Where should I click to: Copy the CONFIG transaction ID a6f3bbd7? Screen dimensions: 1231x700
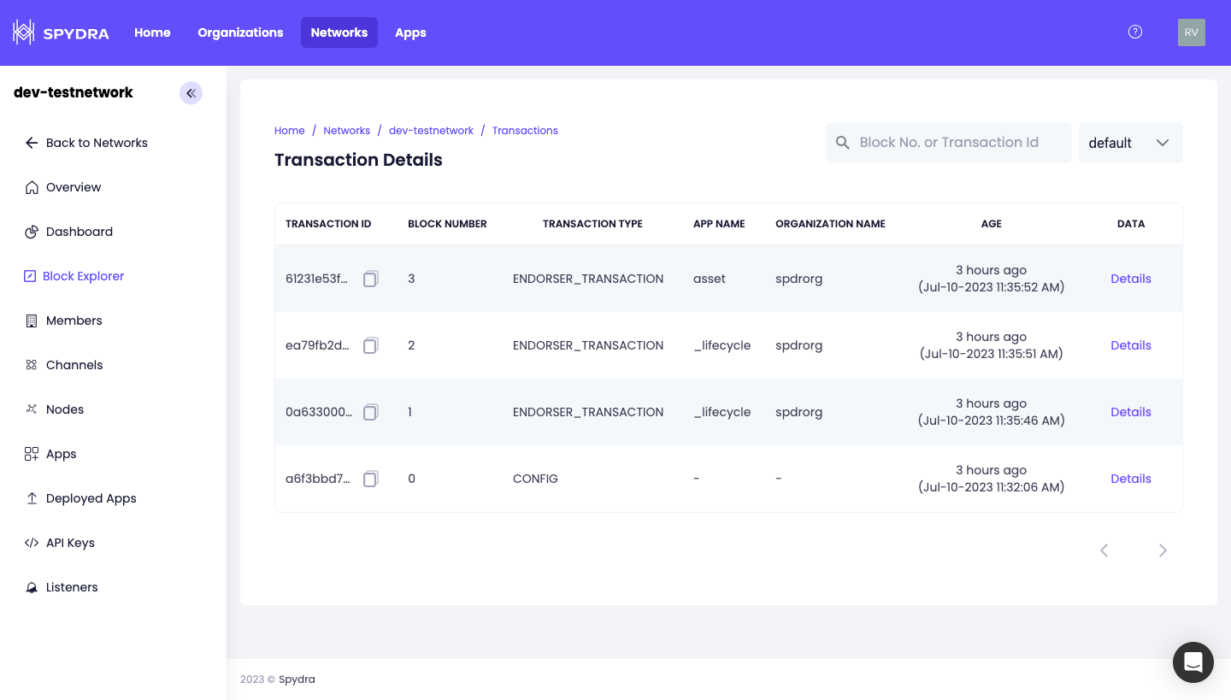[370, 479]
